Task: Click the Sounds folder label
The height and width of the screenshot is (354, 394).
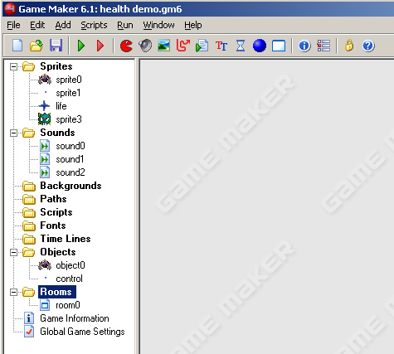Action: 57,133
